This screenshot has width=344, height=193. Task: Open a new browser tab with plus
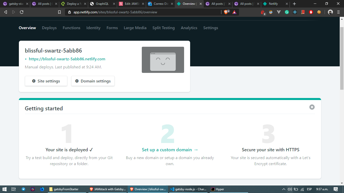tap(294, 4)
